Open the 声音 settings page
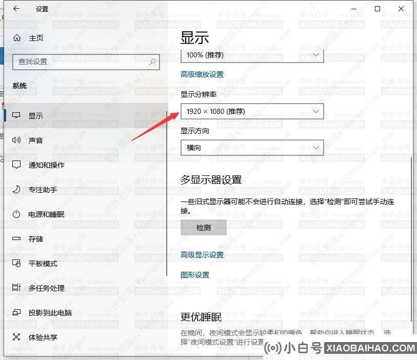This screenshot has height=360, width=417. [85, 140]
